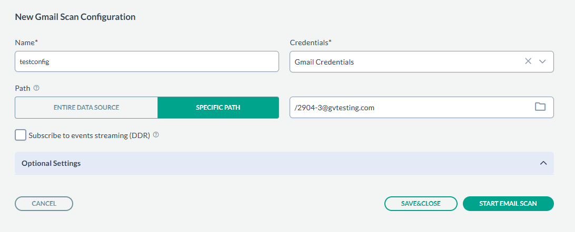Select the Entire Data Source option
This screenshot has width=575, height=232.
pos(86,108)
